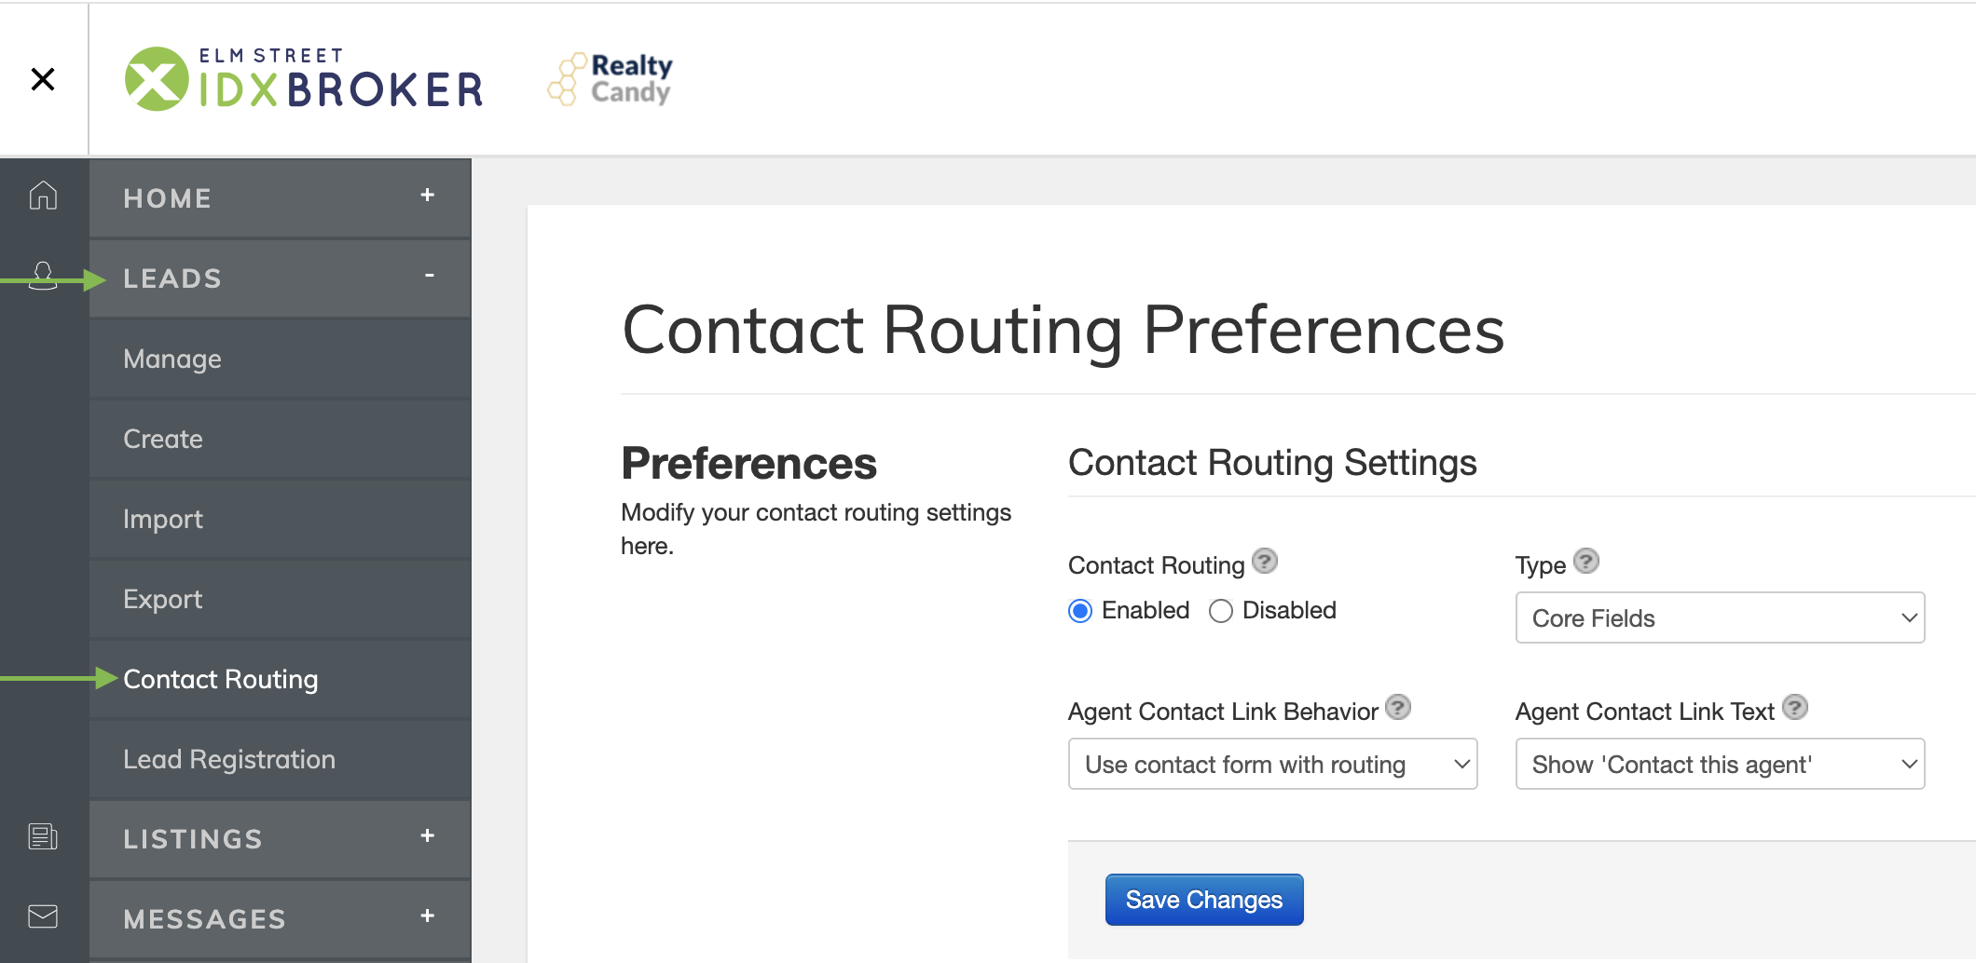The height and width of the screenshot is (963, 1976).
Task: Click the Save Changes button
Action: [1204, 900]
